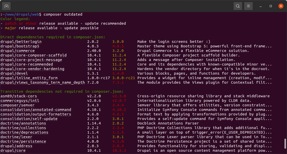Click doctrine/annotations package name
Screen dimensions: 287x154
click(x=23, y=123)
